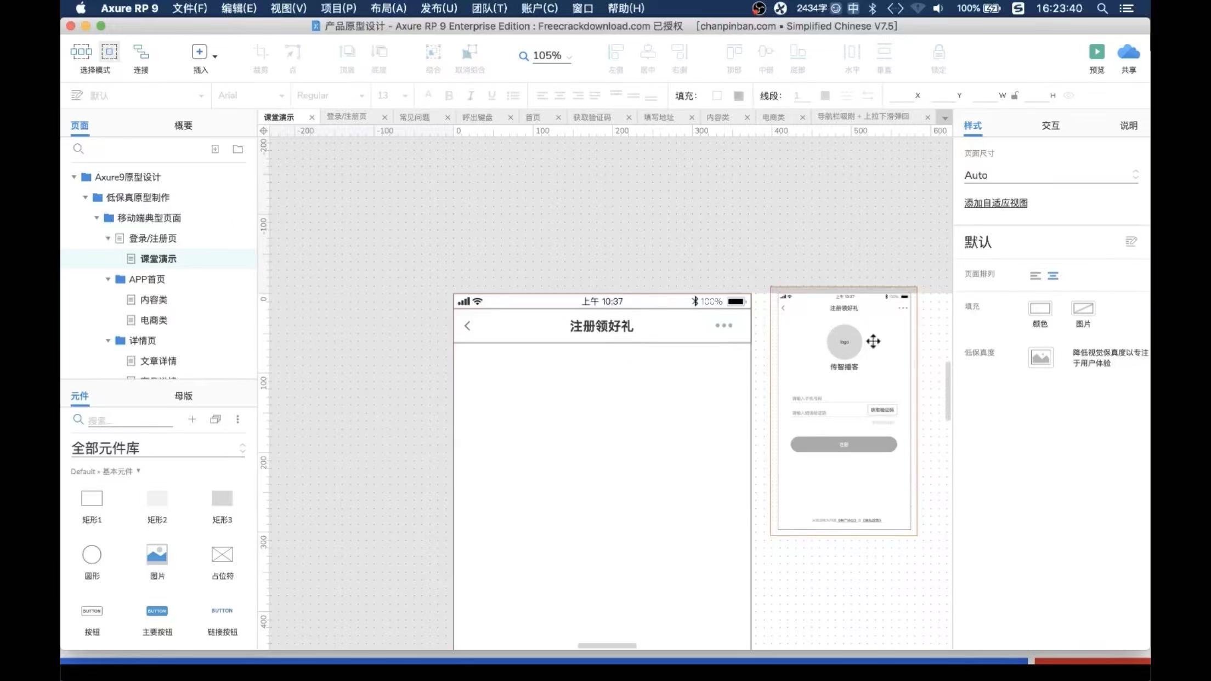Click the add page icon

[x=215, y=149]
